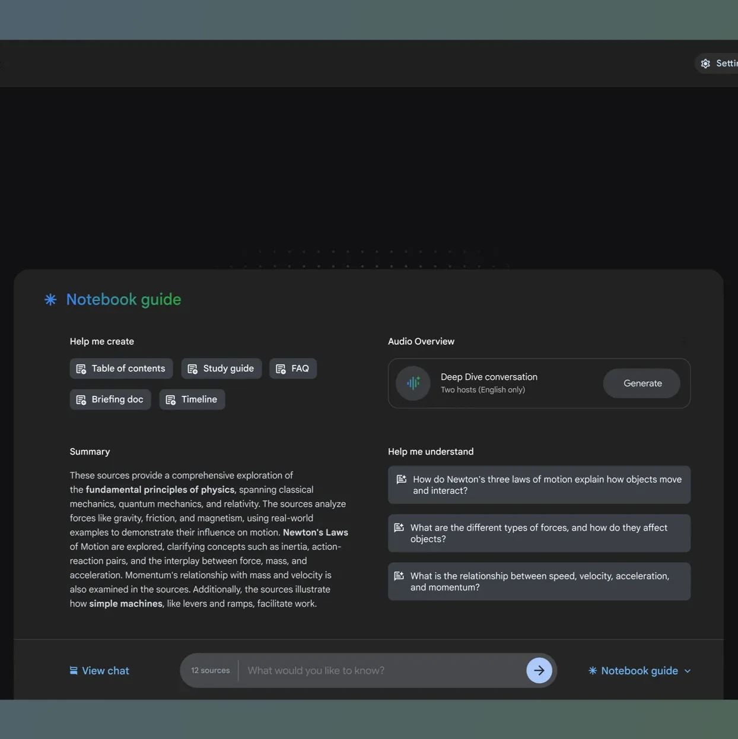Click the FAQ document icon

(x=281, y=368)
